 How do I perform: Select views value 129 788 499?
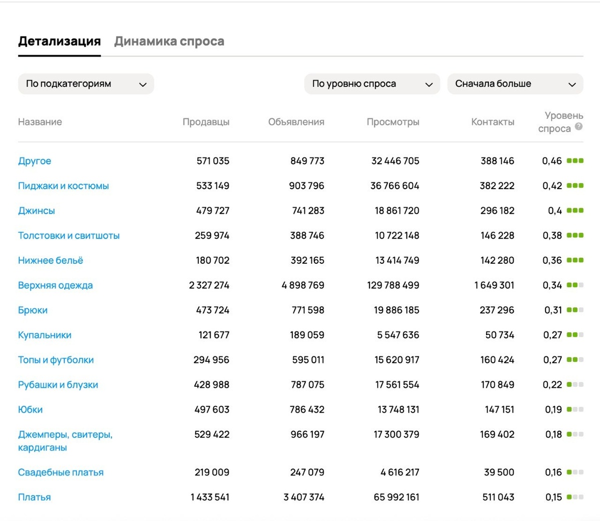(393, 285)
